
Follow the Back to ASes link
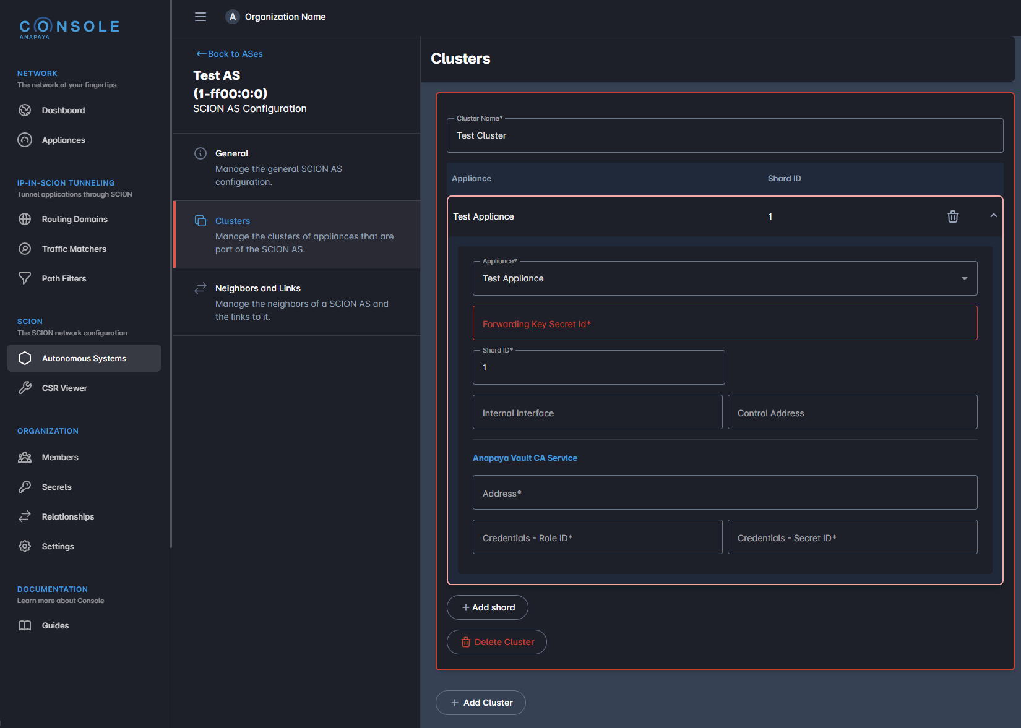click(x=229, y=54)
